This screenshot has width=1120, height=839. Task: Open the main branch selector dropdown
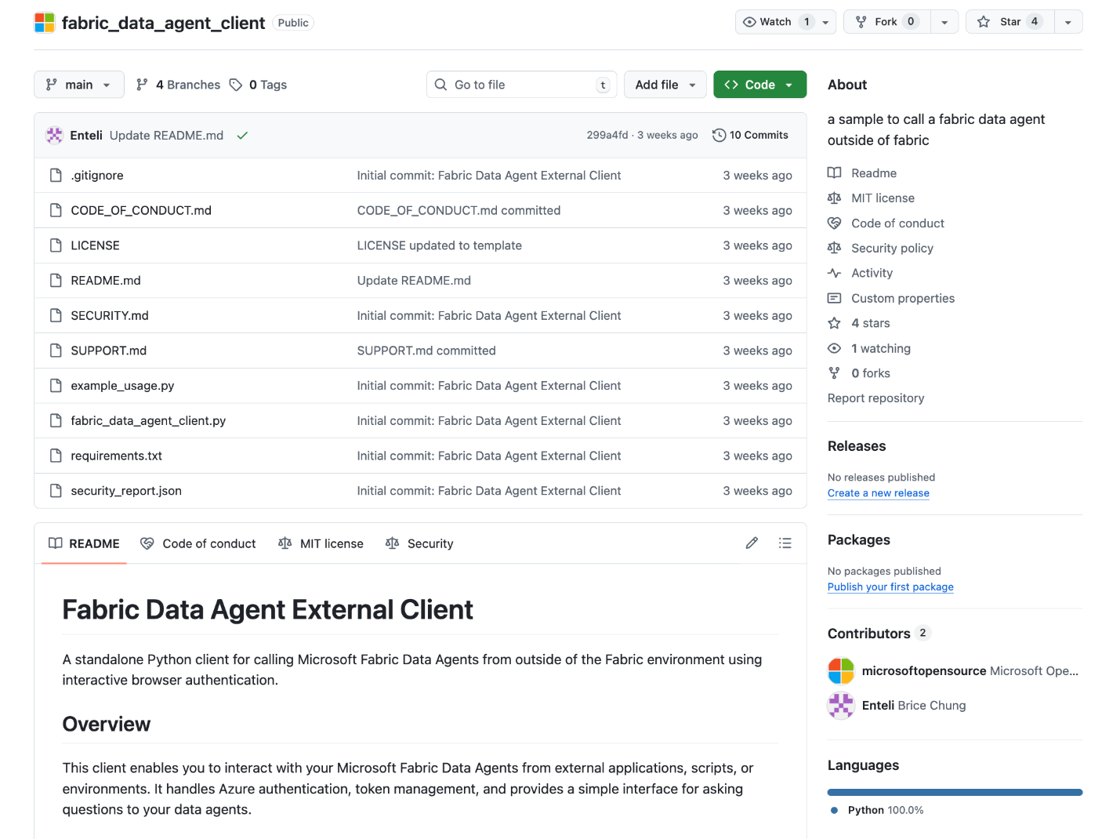pos(78,85)
